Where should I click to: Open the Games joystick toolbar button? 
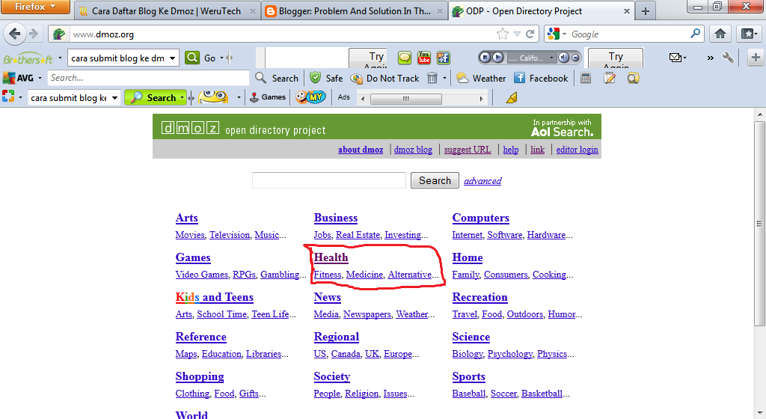267,97
